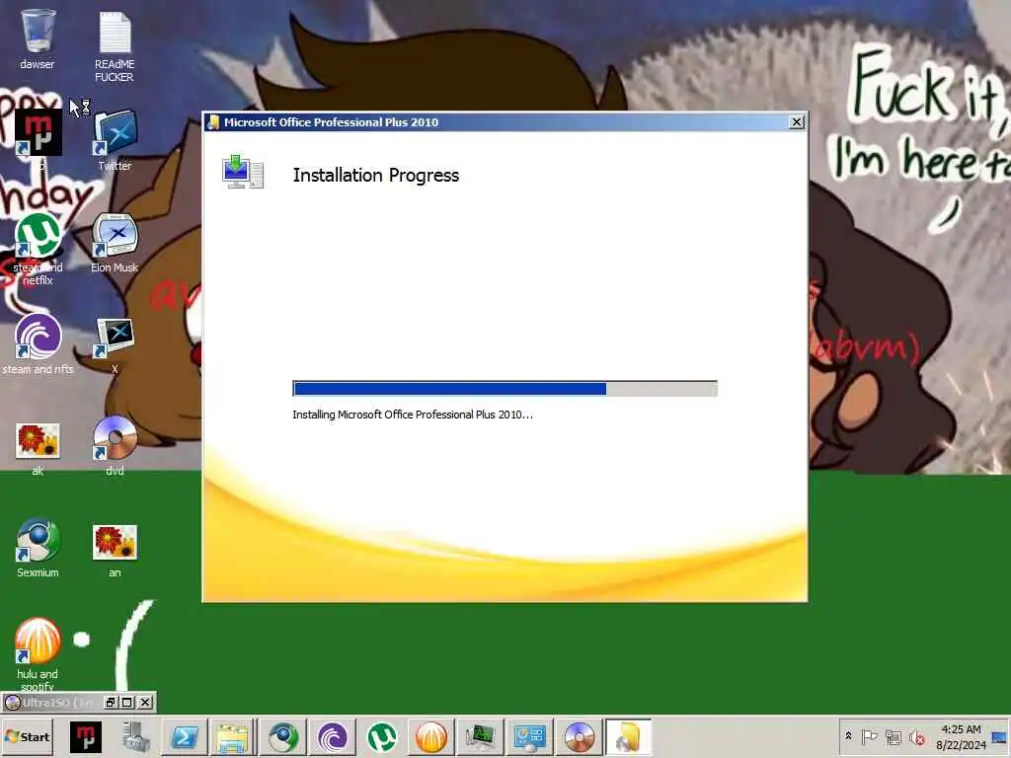Screen dimensions: 1011x758
Task: Open uTorrent from the taskbar
Action: point(382,736)
